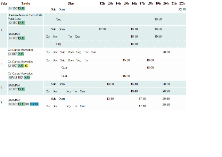
Task: Open the BATMAN title in Sala 6
Action: (14, 85)
